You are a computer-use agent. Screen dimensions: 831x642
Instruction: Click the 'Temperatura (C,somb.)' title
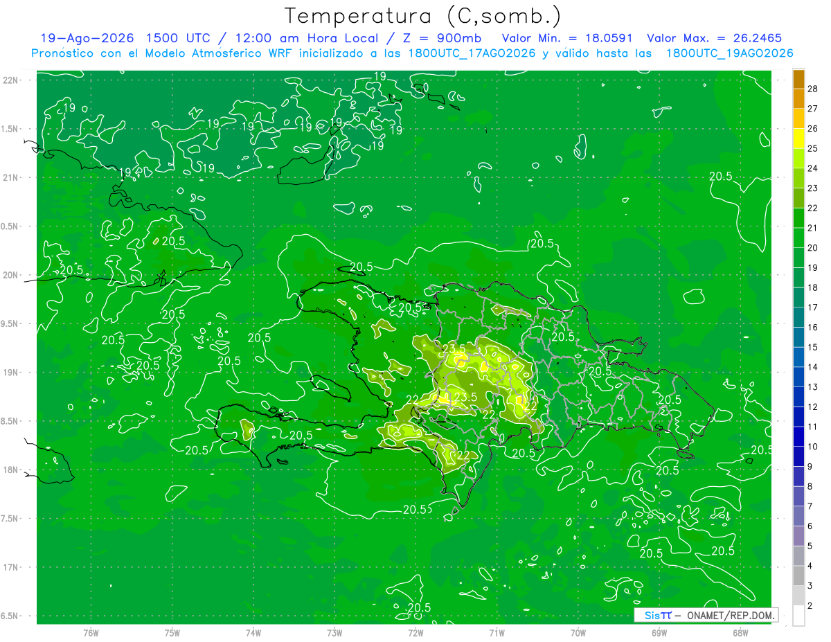[423, 16]
